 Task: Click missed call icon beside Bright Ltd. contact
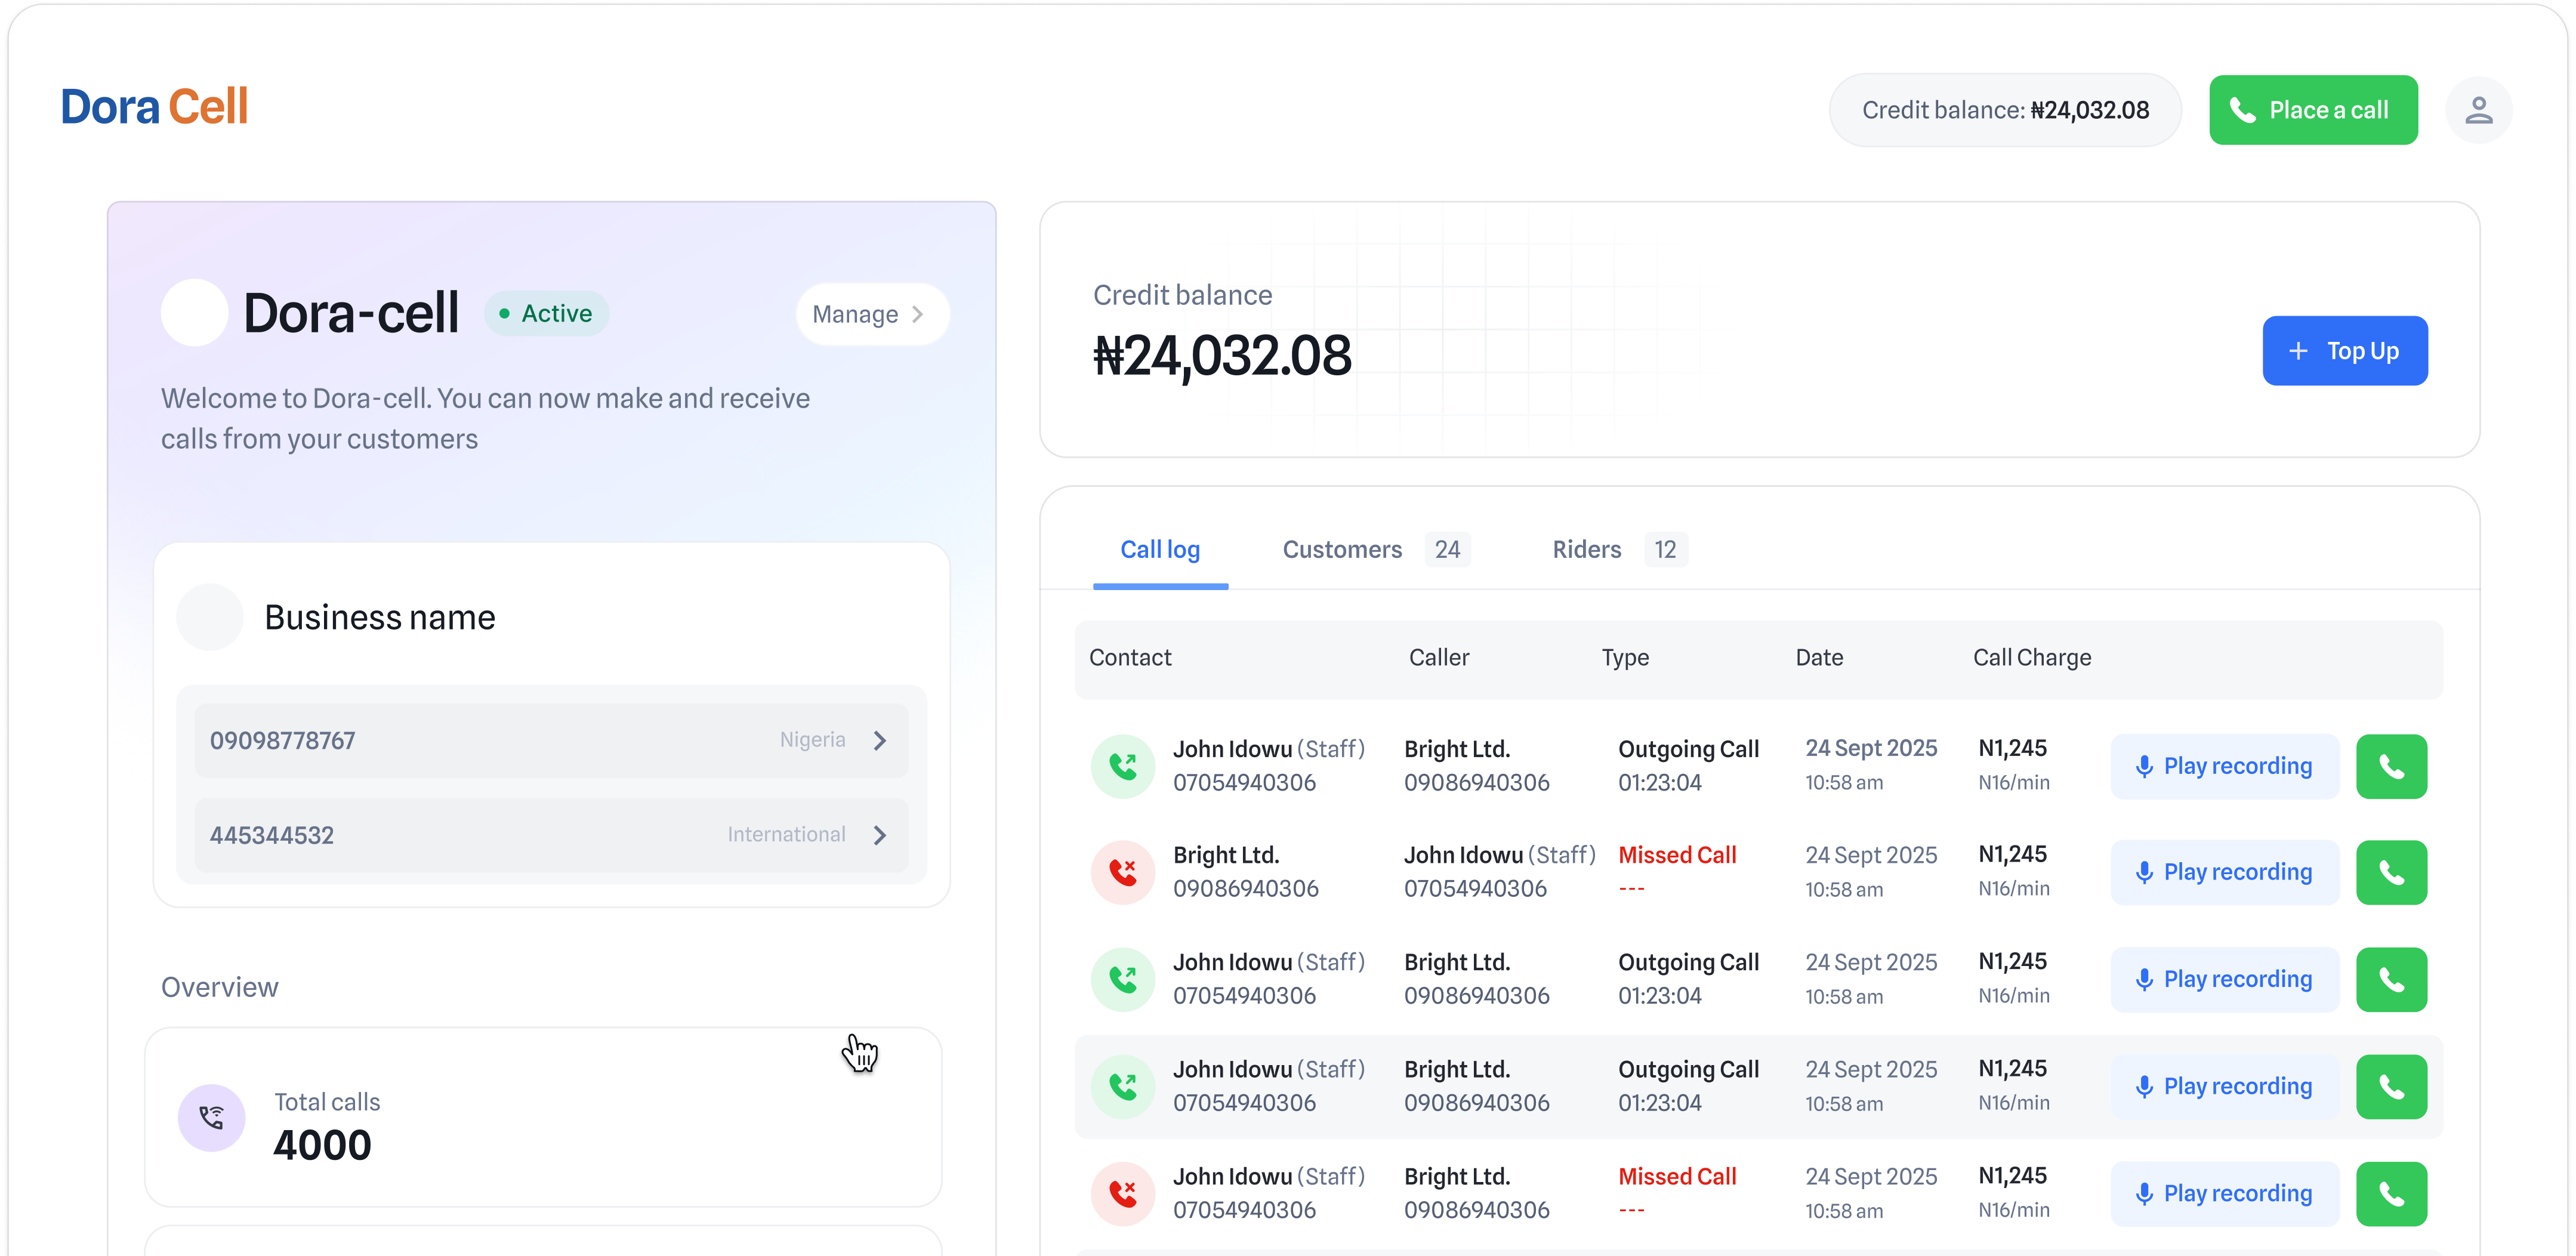pos(1123,872)
